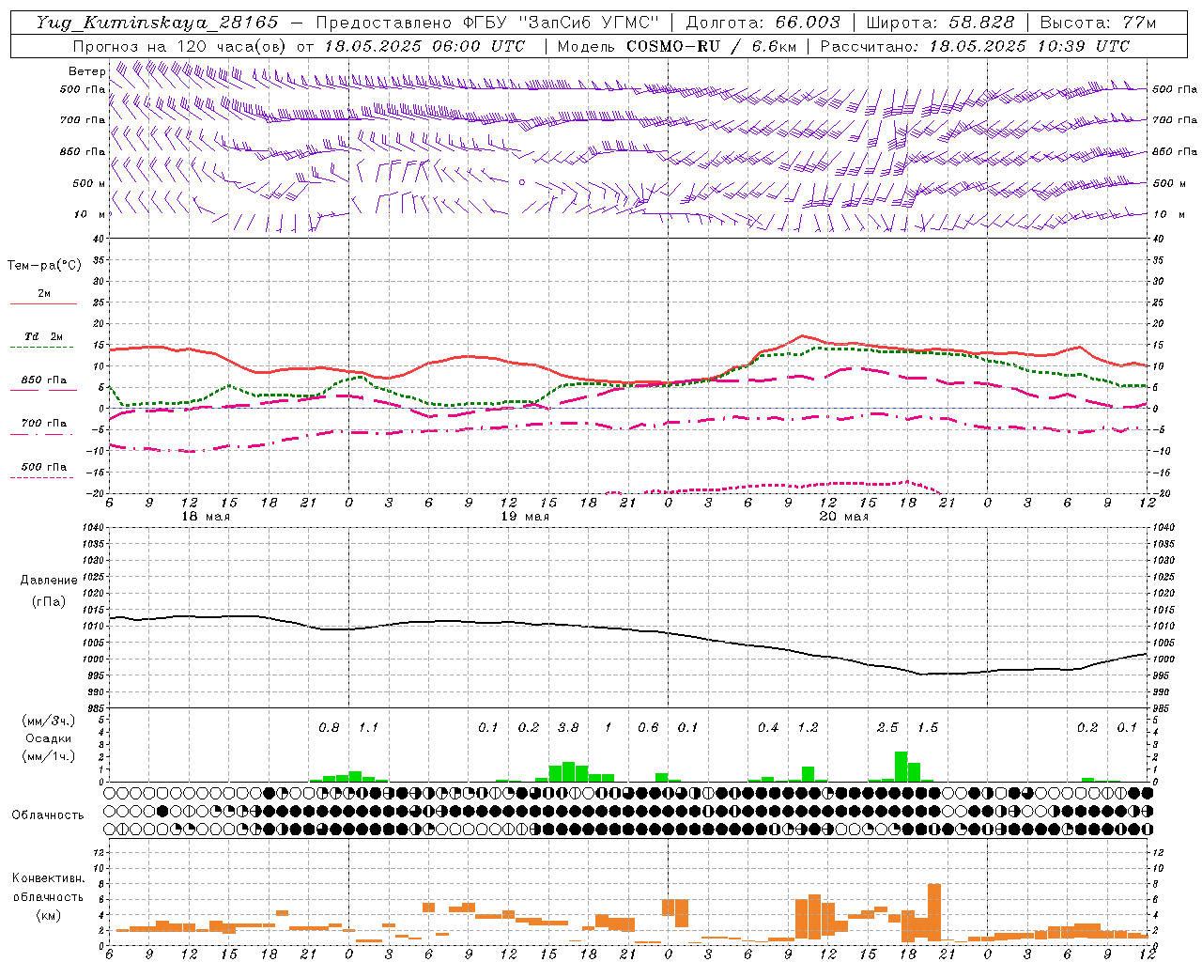
Task: Click the 20 мая date label
Action: [844, 517]
